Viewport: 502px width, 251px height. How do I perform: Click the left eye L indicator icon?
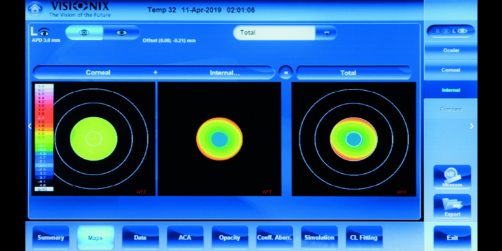(40, 31)
